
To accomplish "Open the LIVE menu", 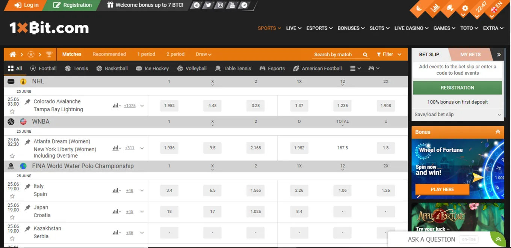I will pyautogui.click(x=293, y=28).
